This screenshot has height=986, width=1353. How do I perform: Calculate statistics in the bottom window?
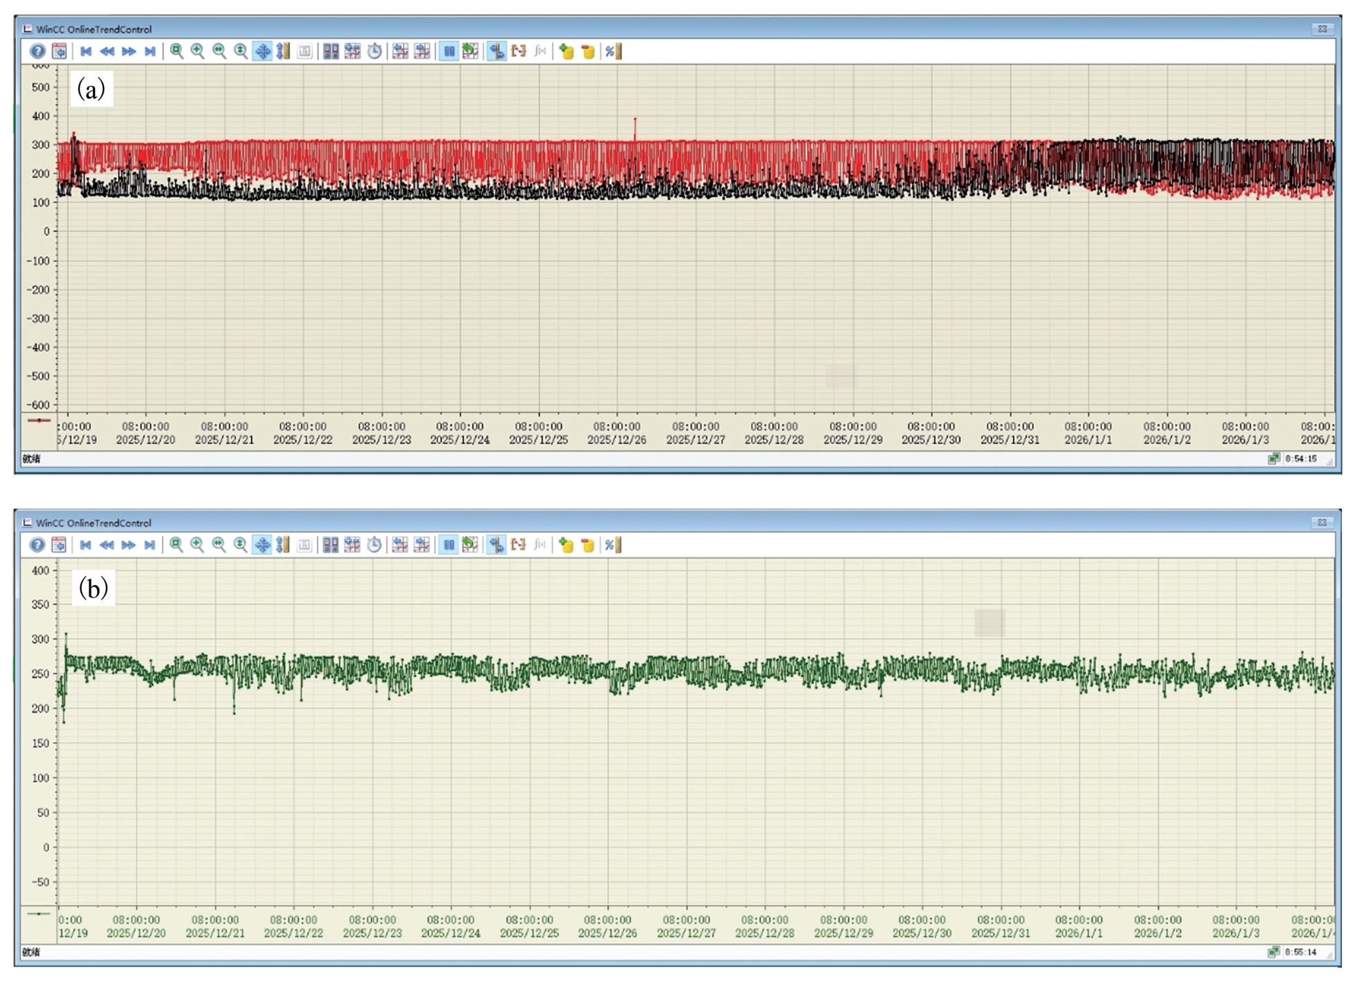pos(540,545)
